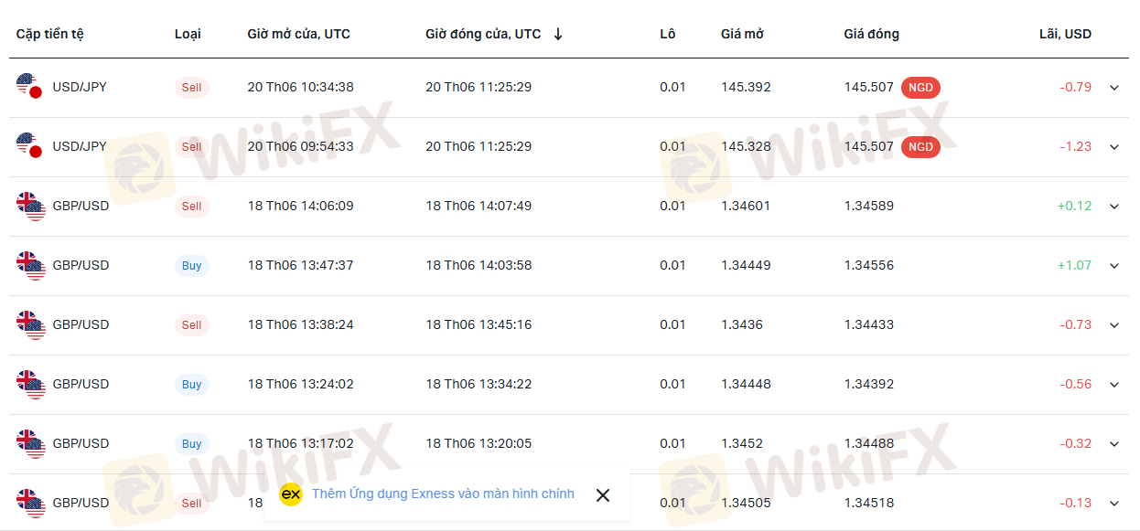This screenshot has width=1140, height=531.
Task: Click the yellow Exness logo icon in banner
Action: 291,494
